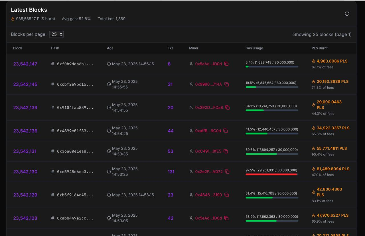This screenshot has width=365, height=236.
Task: Click the 23 transactions count
Action: click(x=171, y=195)
